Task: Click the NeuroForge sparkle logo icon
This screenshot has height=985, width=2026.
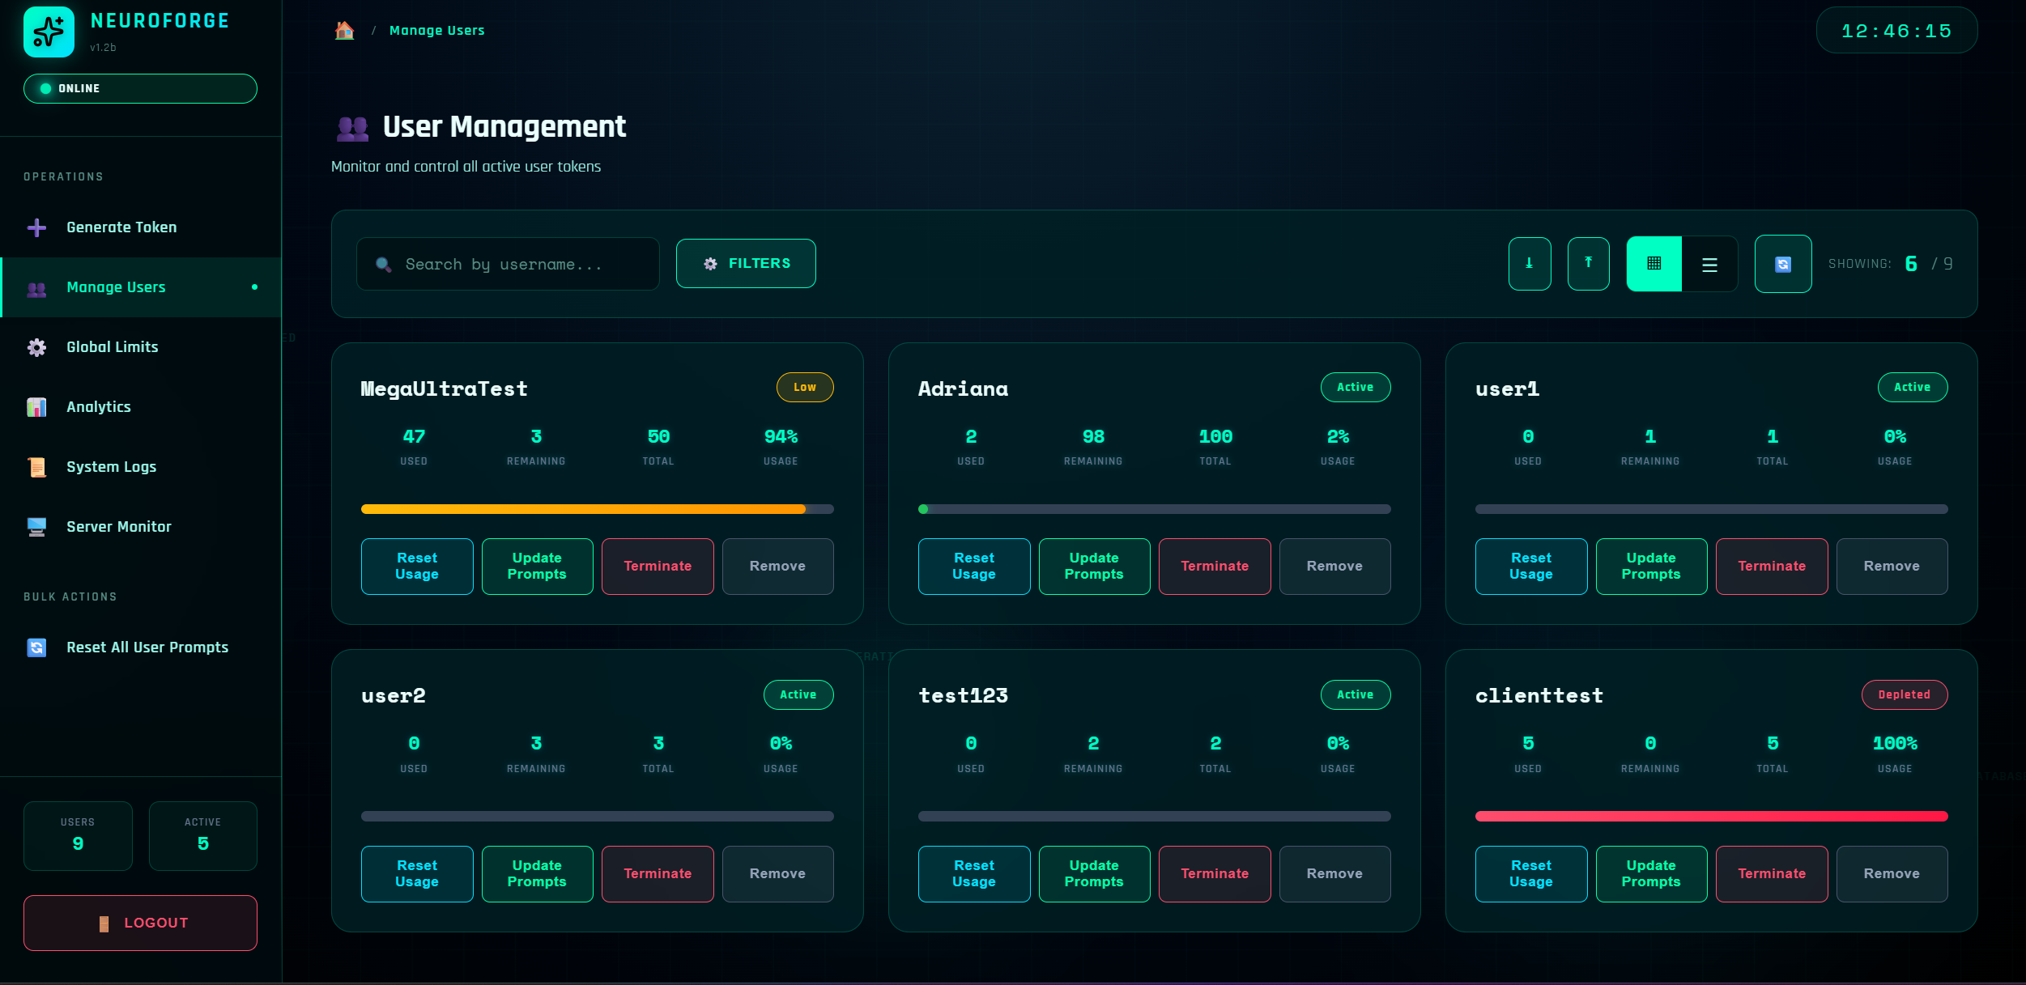Action: point(49,32)
